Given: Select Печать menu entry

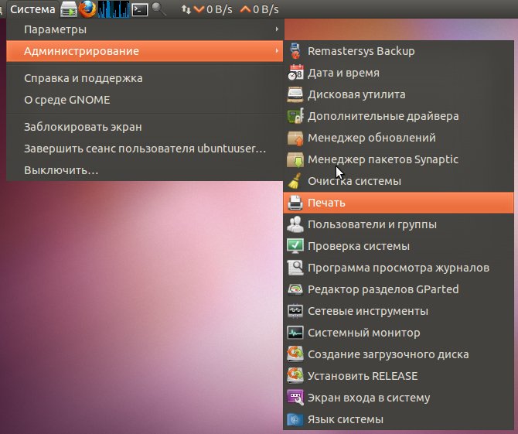Looking at the screenshot, I should pos(398,203).
